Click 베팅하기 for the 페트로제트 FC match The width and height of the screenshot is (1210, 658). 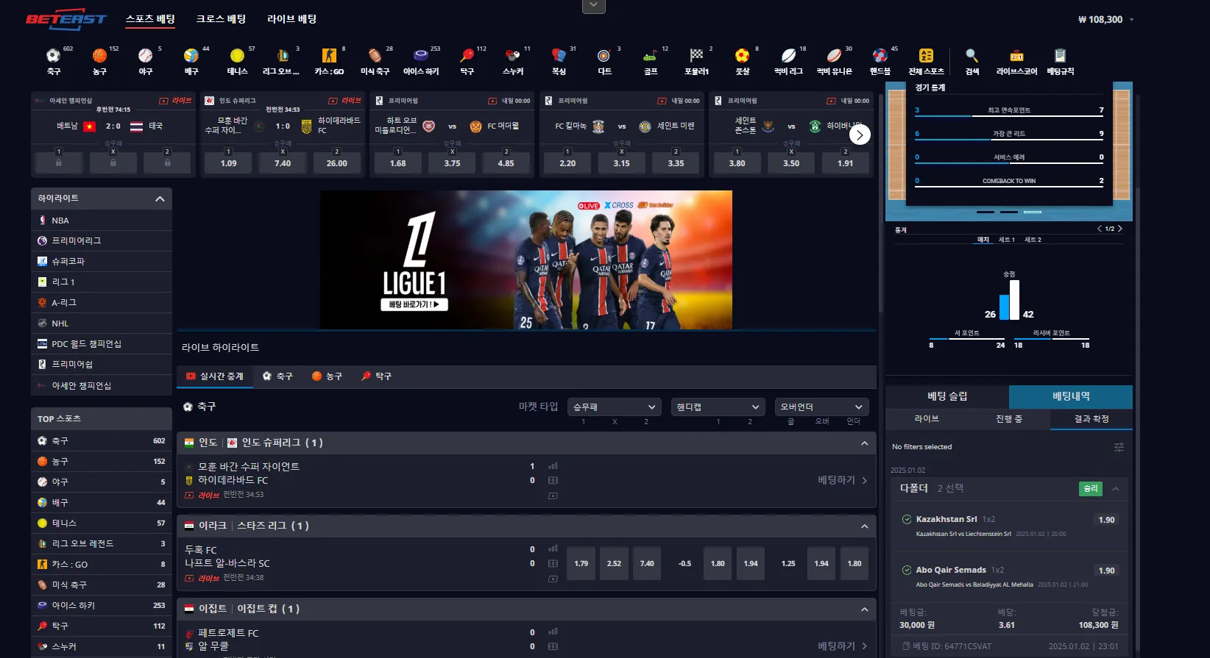click(x=843, y=646)
